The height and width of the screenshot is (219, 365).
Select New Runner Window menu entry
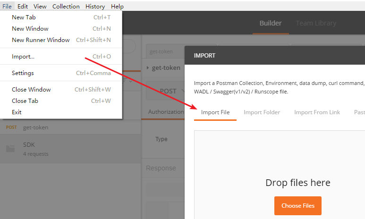pyautogui.click(x=61, y=40)
